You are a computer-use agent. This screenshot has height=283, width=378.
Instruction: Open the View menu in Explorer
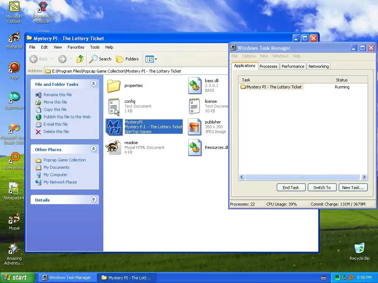[x=58, y=47]
